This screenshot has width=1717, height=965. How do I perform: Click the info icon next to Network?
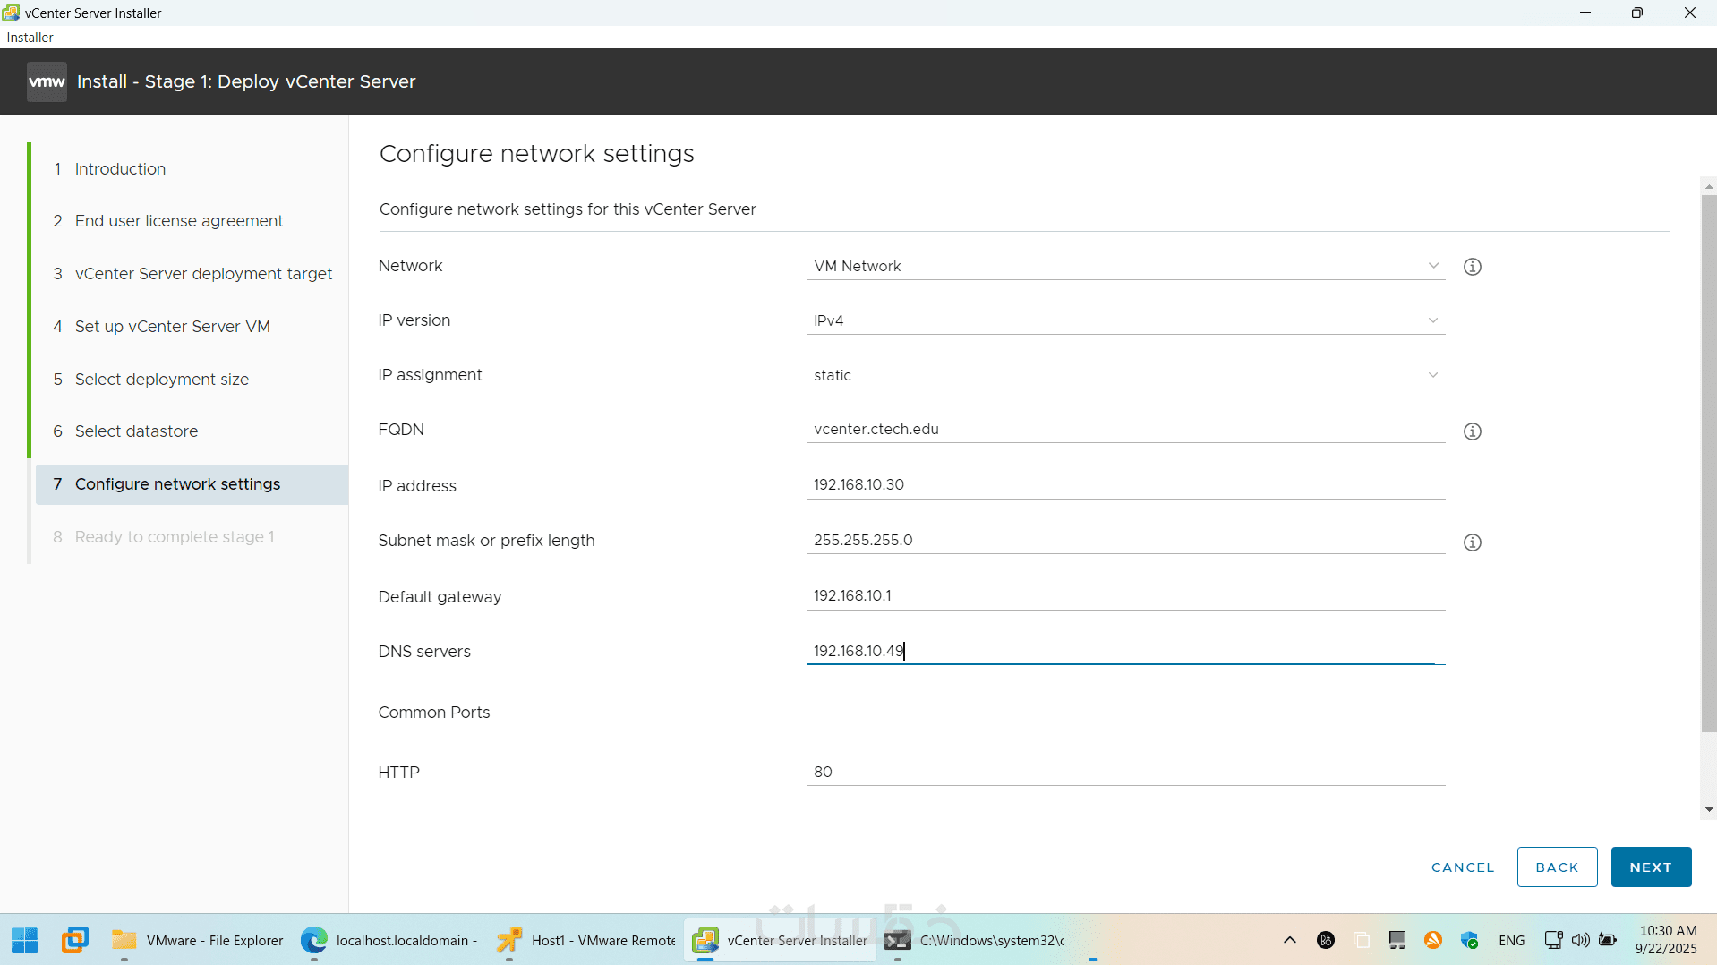click(x=1472, y=267)
